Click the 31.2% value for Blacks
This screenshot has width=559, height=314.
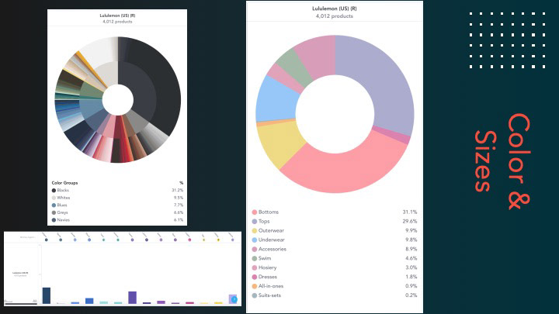[x=178, y=191]
